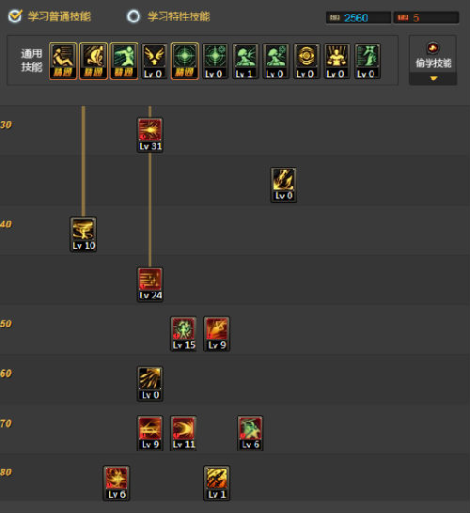470x513 pixels.
Task: Click the orange 5 points field
Action: (x=426, y=18)
